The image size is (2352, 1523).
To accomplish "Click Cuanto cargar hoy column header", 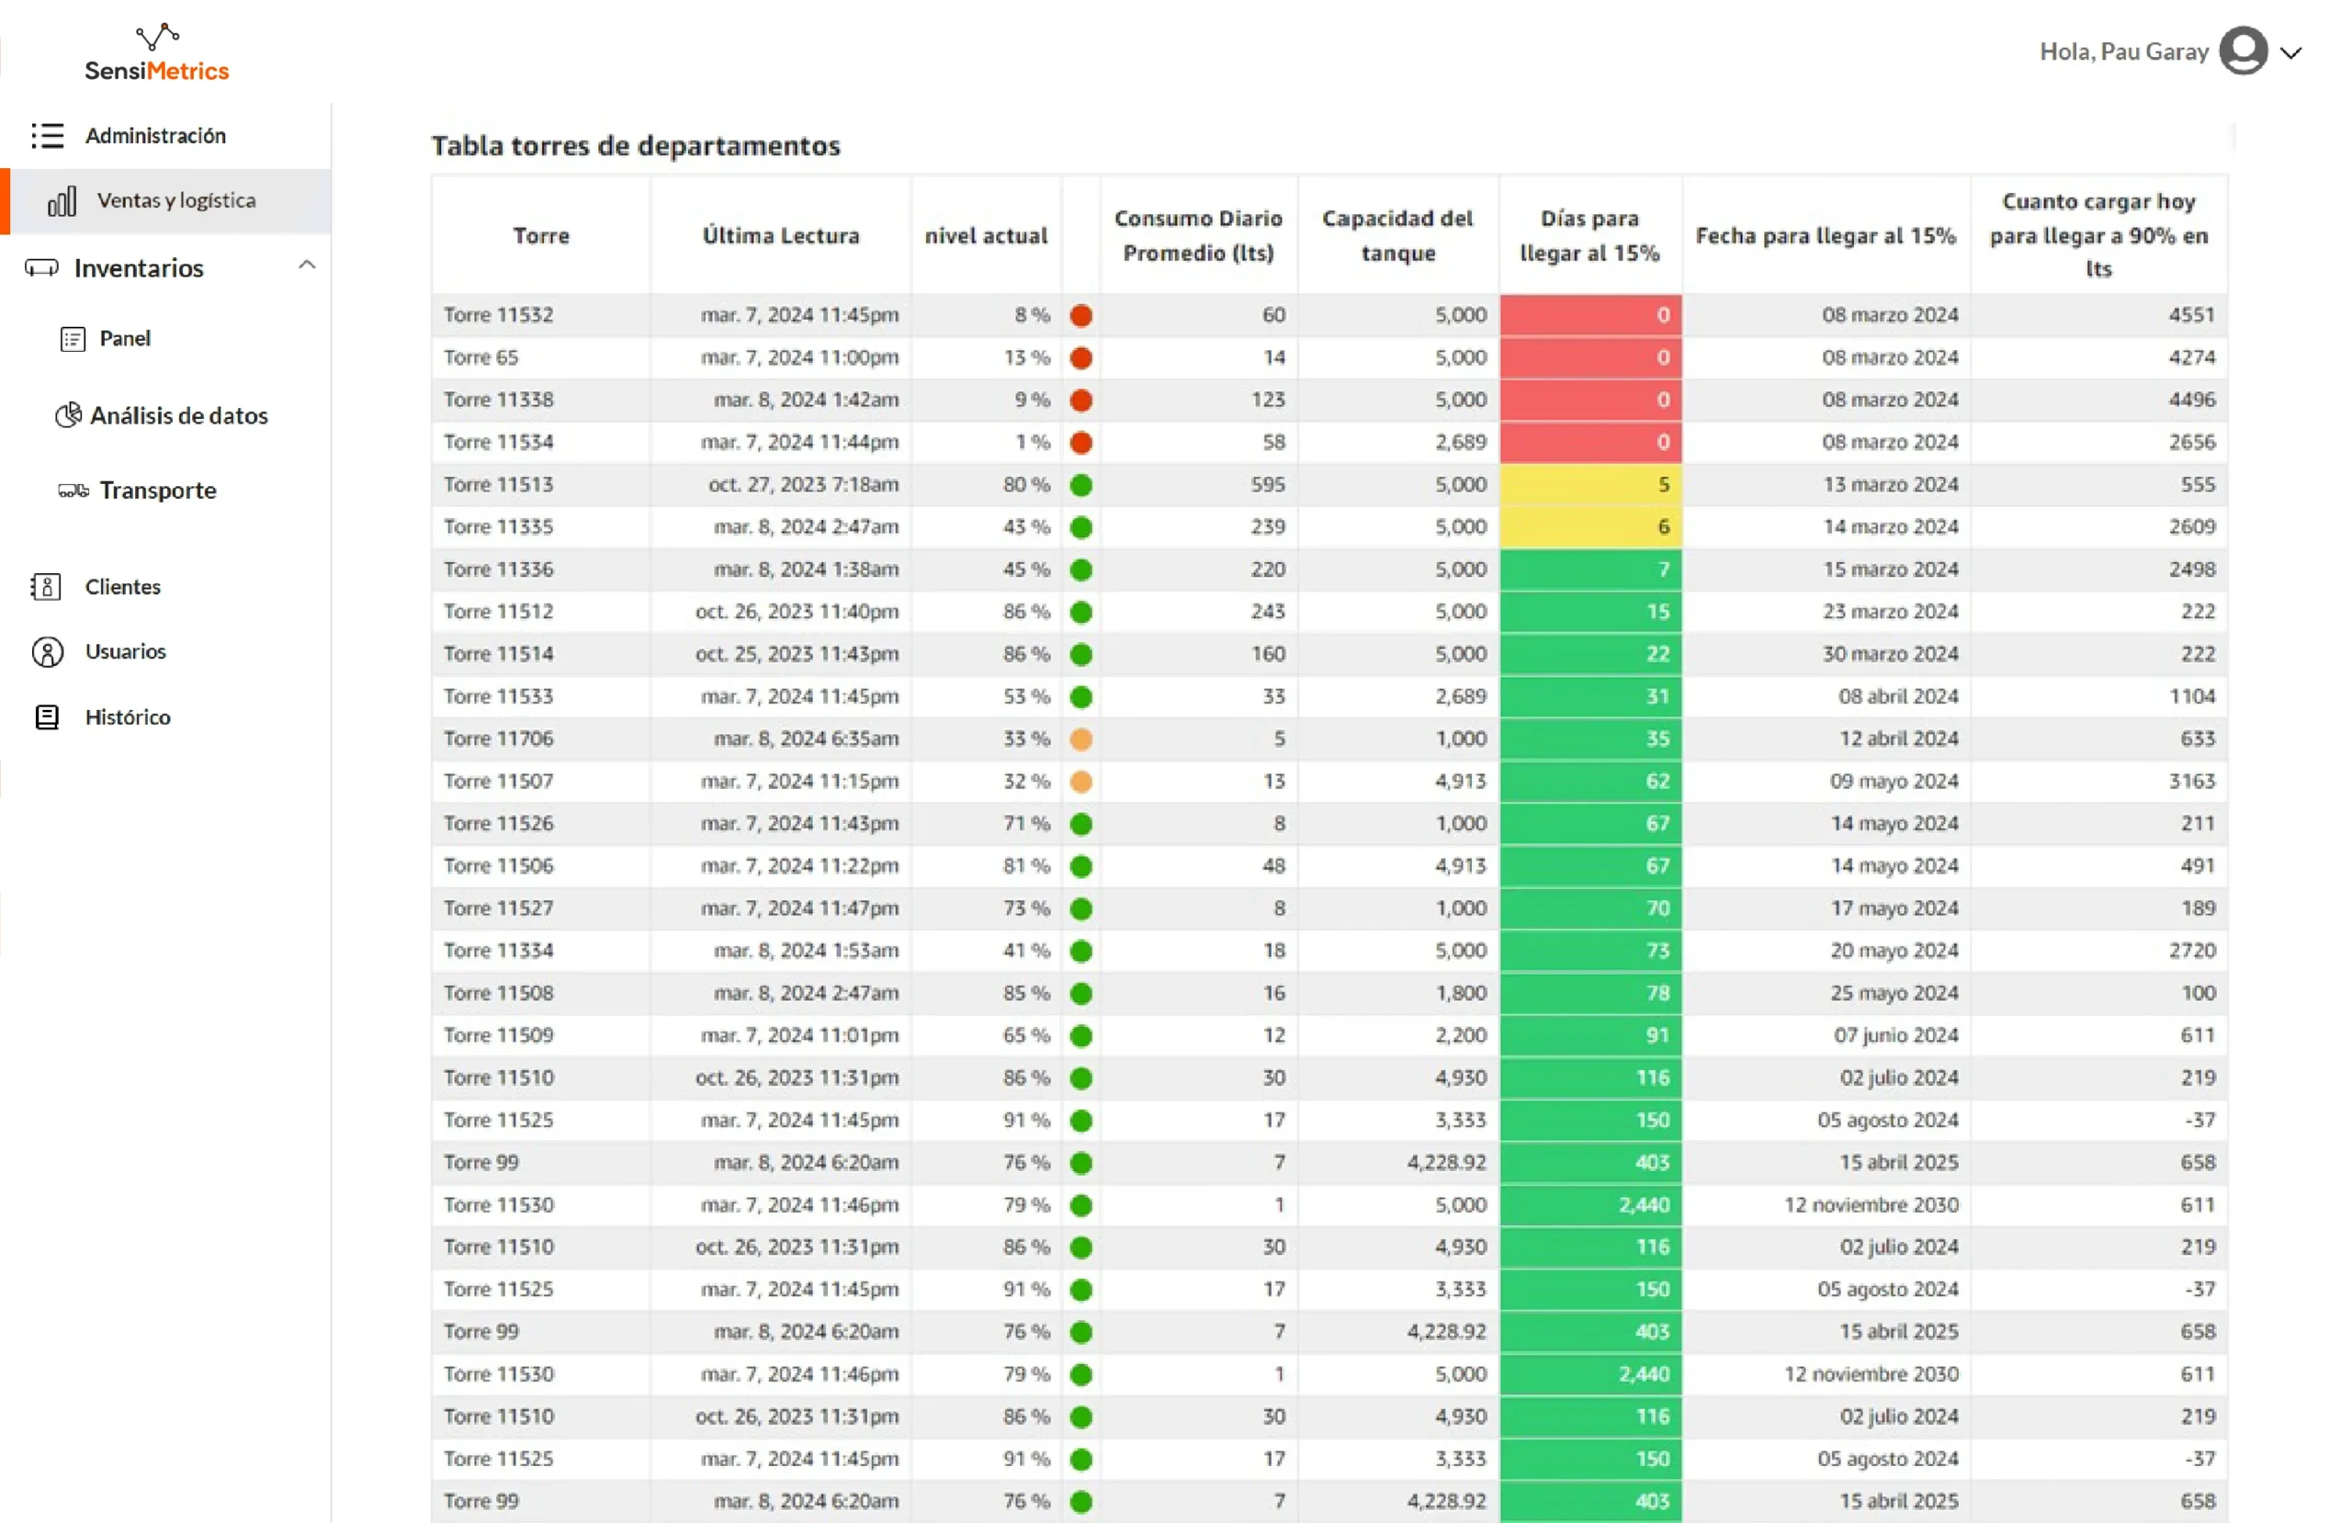I will click(2098, 235).
